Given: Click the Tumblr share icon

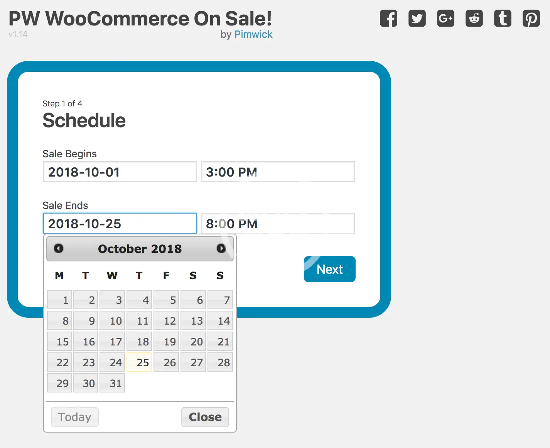Looking at the screenshot, I should pos(503,19).
